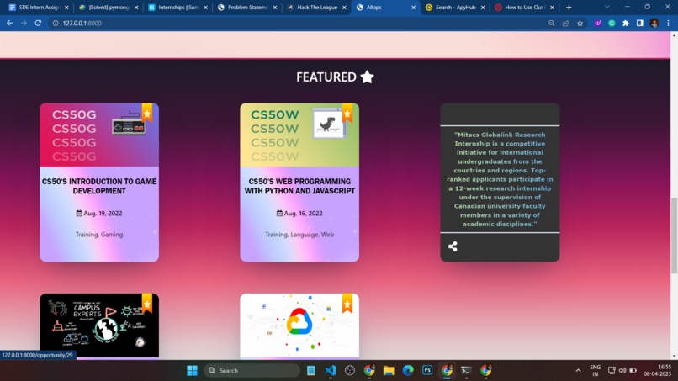Open Chrome three-dot menu
678x381 pixels.
(x=668, y=23)
